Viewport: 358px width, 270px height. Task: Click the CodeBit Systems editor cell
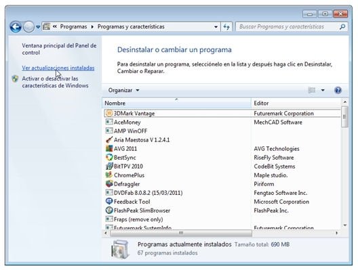tap(275, 166)
